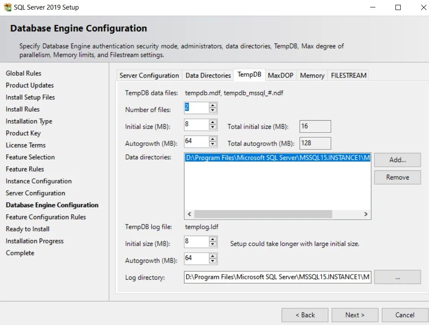
Task: Decrease log file Autogrowth down arrow
Action: point(213,261)
